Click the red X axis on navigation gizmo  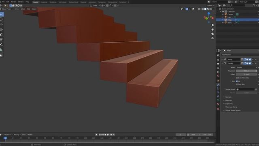[213, 18]
